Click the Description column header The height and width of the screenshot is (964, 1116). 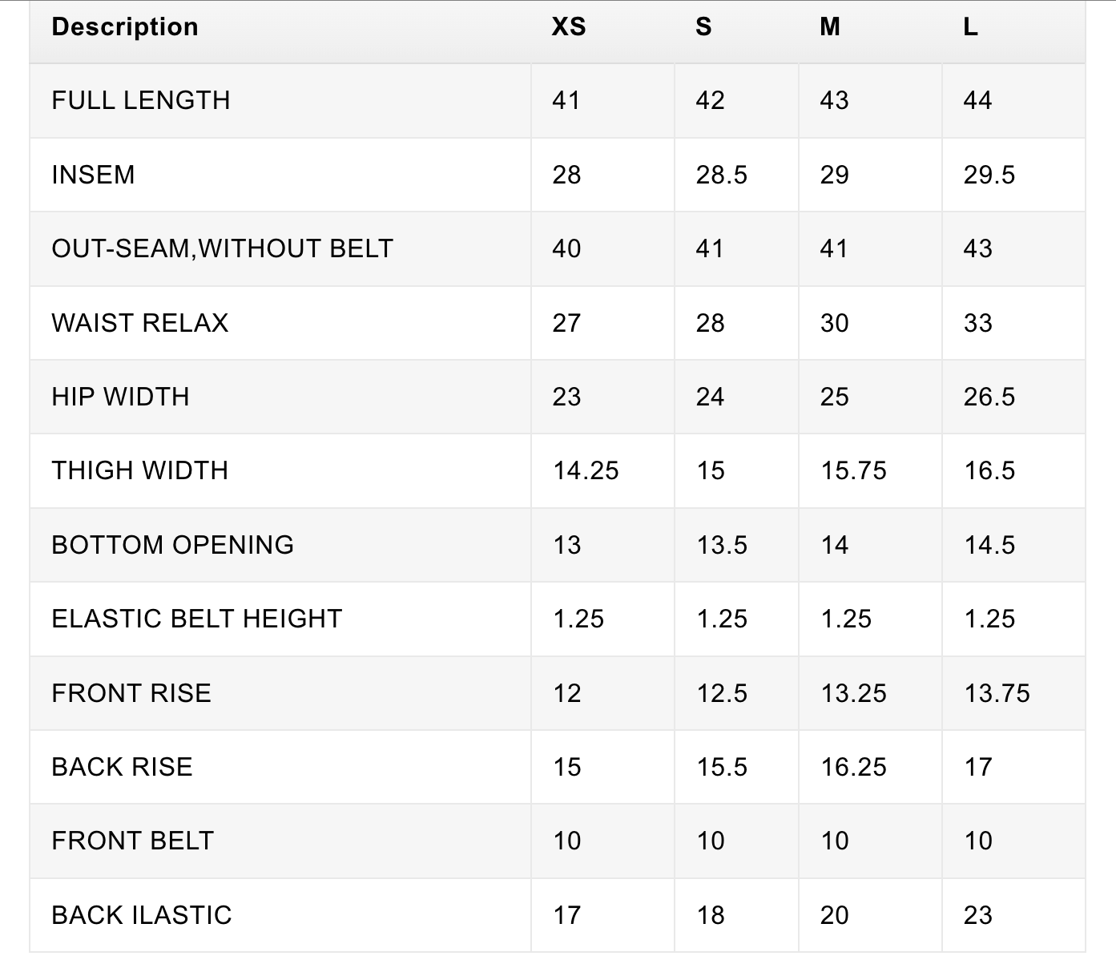tap(125, 27)
